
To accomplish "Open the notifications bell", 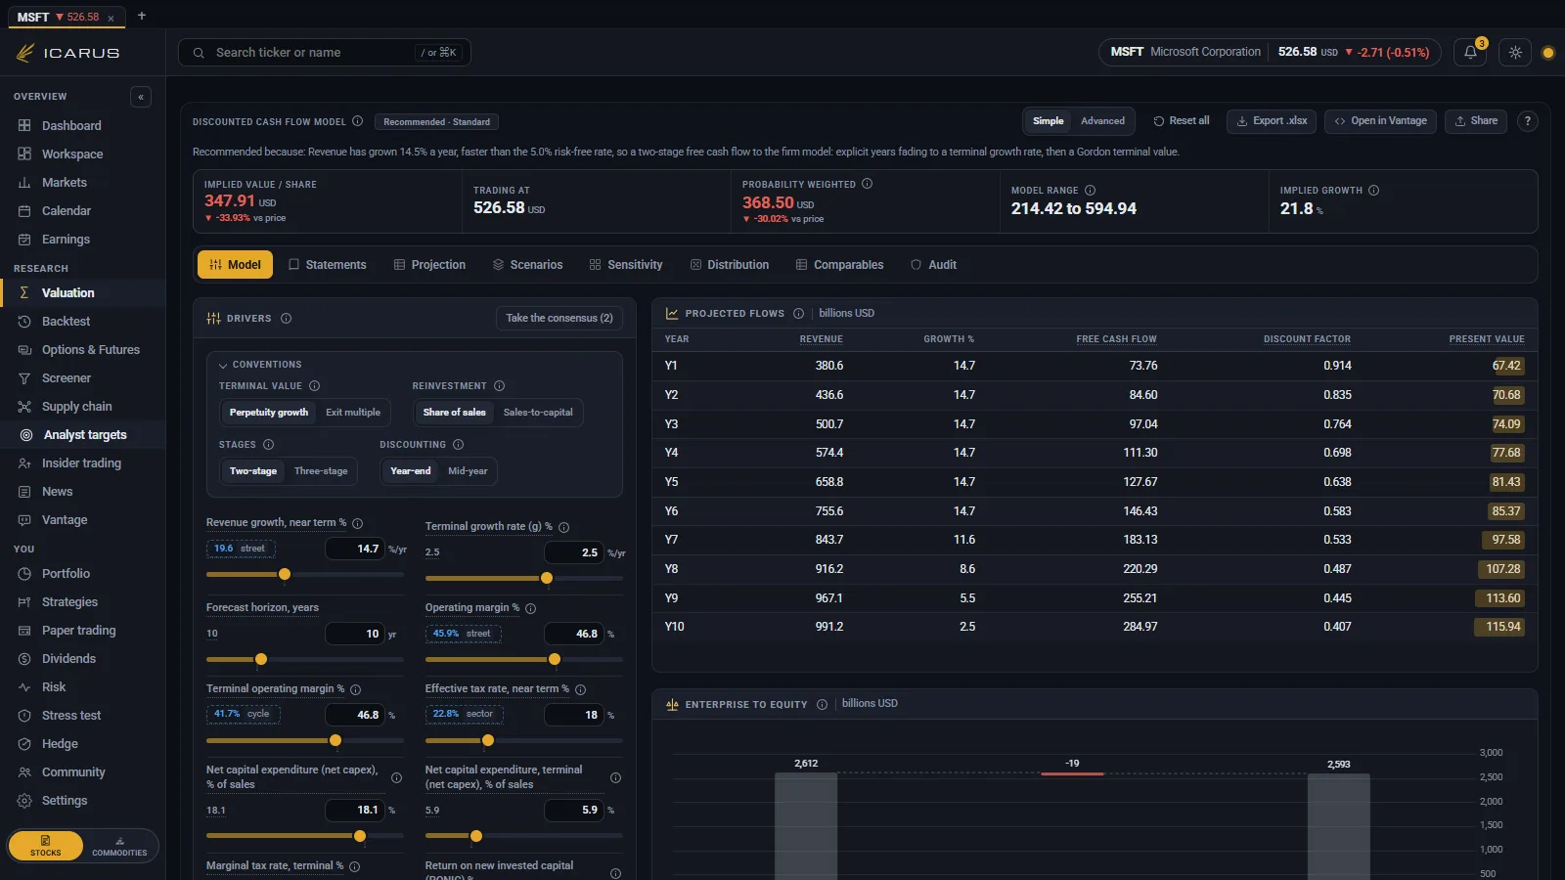I will (x=1470, y=53).
